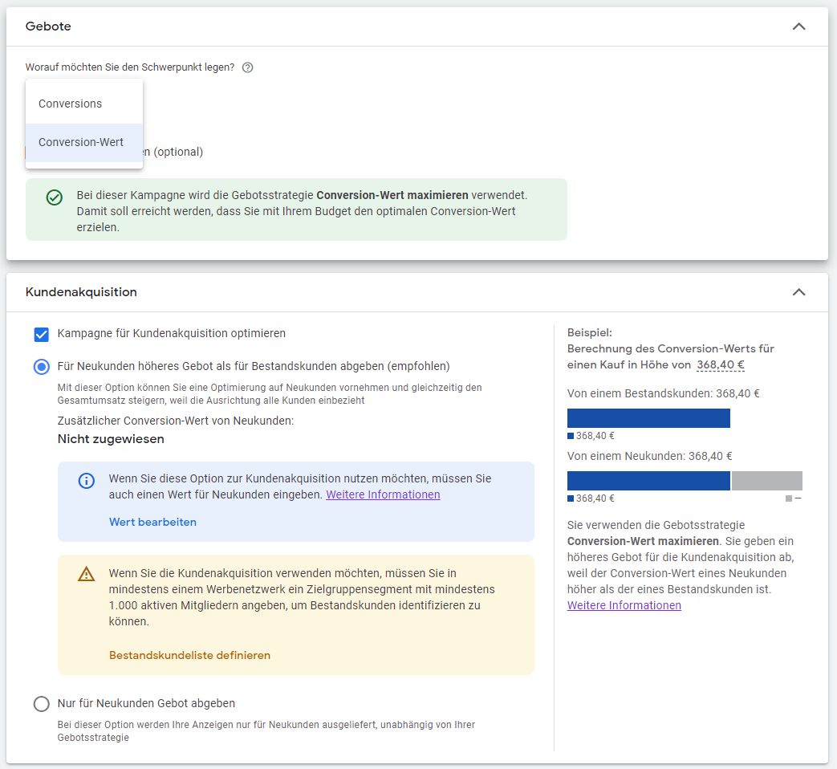The width and height of the screenshot is (837, 769).
Task: Click the underlined 368,40 € example purchase value
Action: click(x=720, y=364)
